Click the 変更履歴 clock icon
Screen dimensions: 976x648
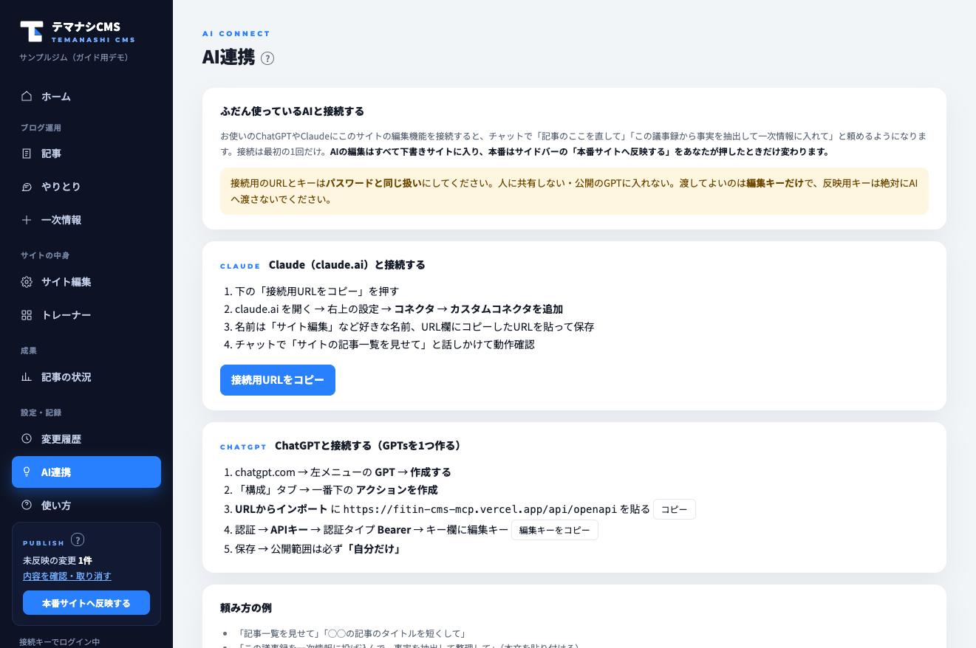[x=27, y=439]
